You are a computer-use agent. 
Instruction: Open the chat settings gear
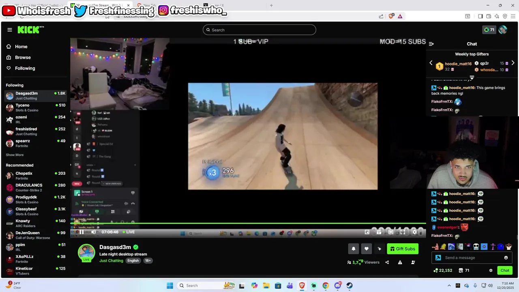point(491,271)
